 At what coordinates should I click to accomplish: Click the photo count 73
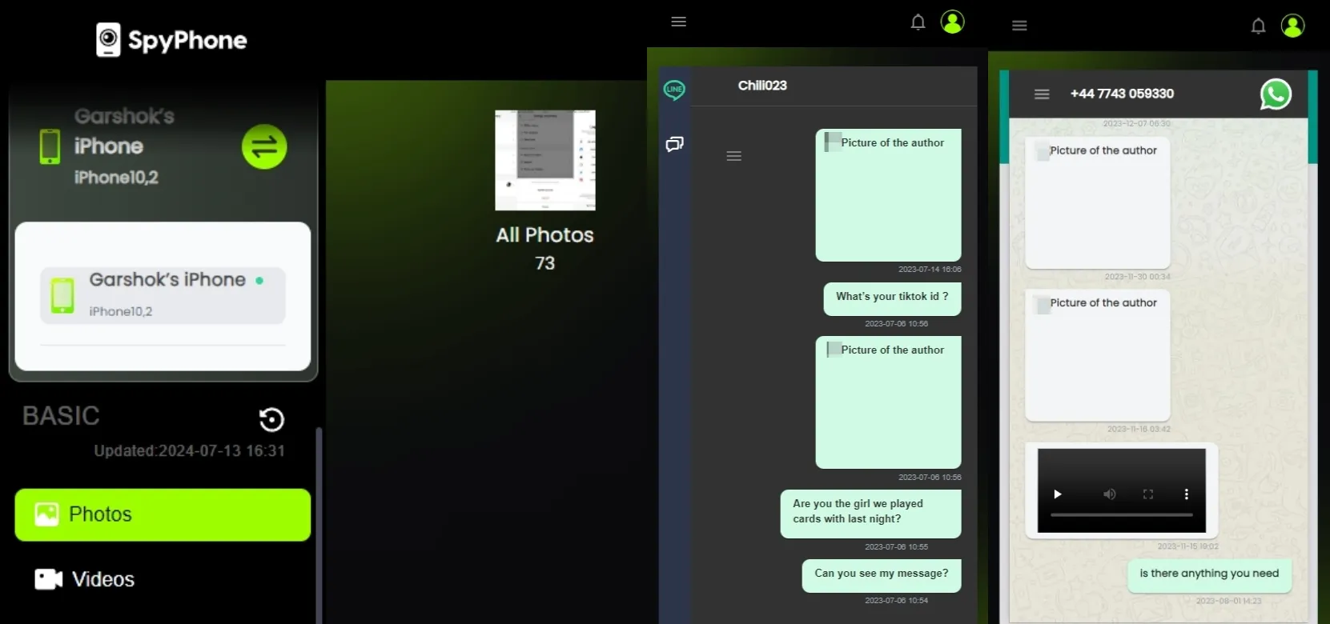pyautogui.click(x=545, y=263)
